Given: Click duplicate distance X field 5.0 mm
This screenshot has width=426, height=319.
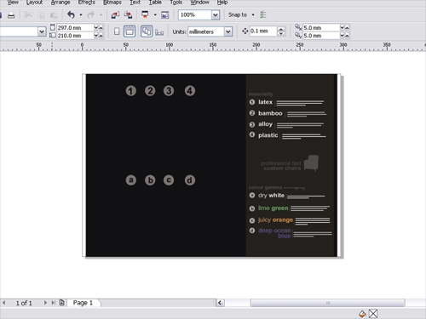Looking at the screenshot, I should (321, 28).
